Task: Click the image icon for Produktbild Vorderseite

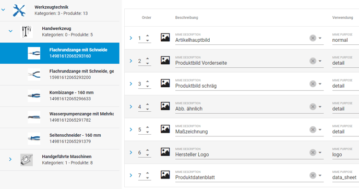Action: tap(165, 60)
